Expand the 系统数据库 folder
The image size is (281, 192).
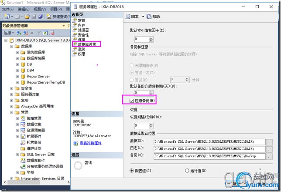point(17,52)
